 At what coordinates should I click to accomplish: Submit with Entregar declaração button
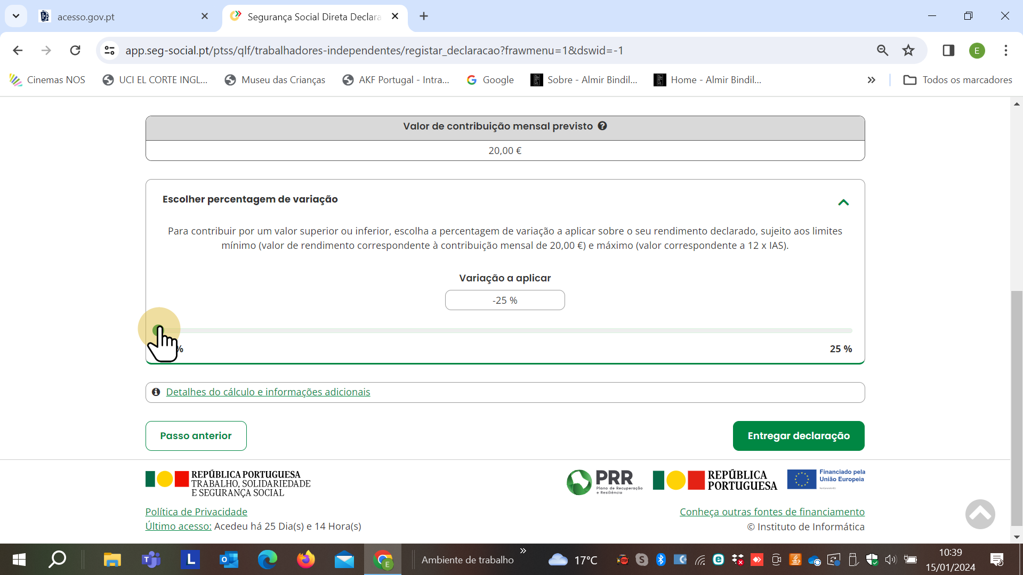(x=798, y=436)
